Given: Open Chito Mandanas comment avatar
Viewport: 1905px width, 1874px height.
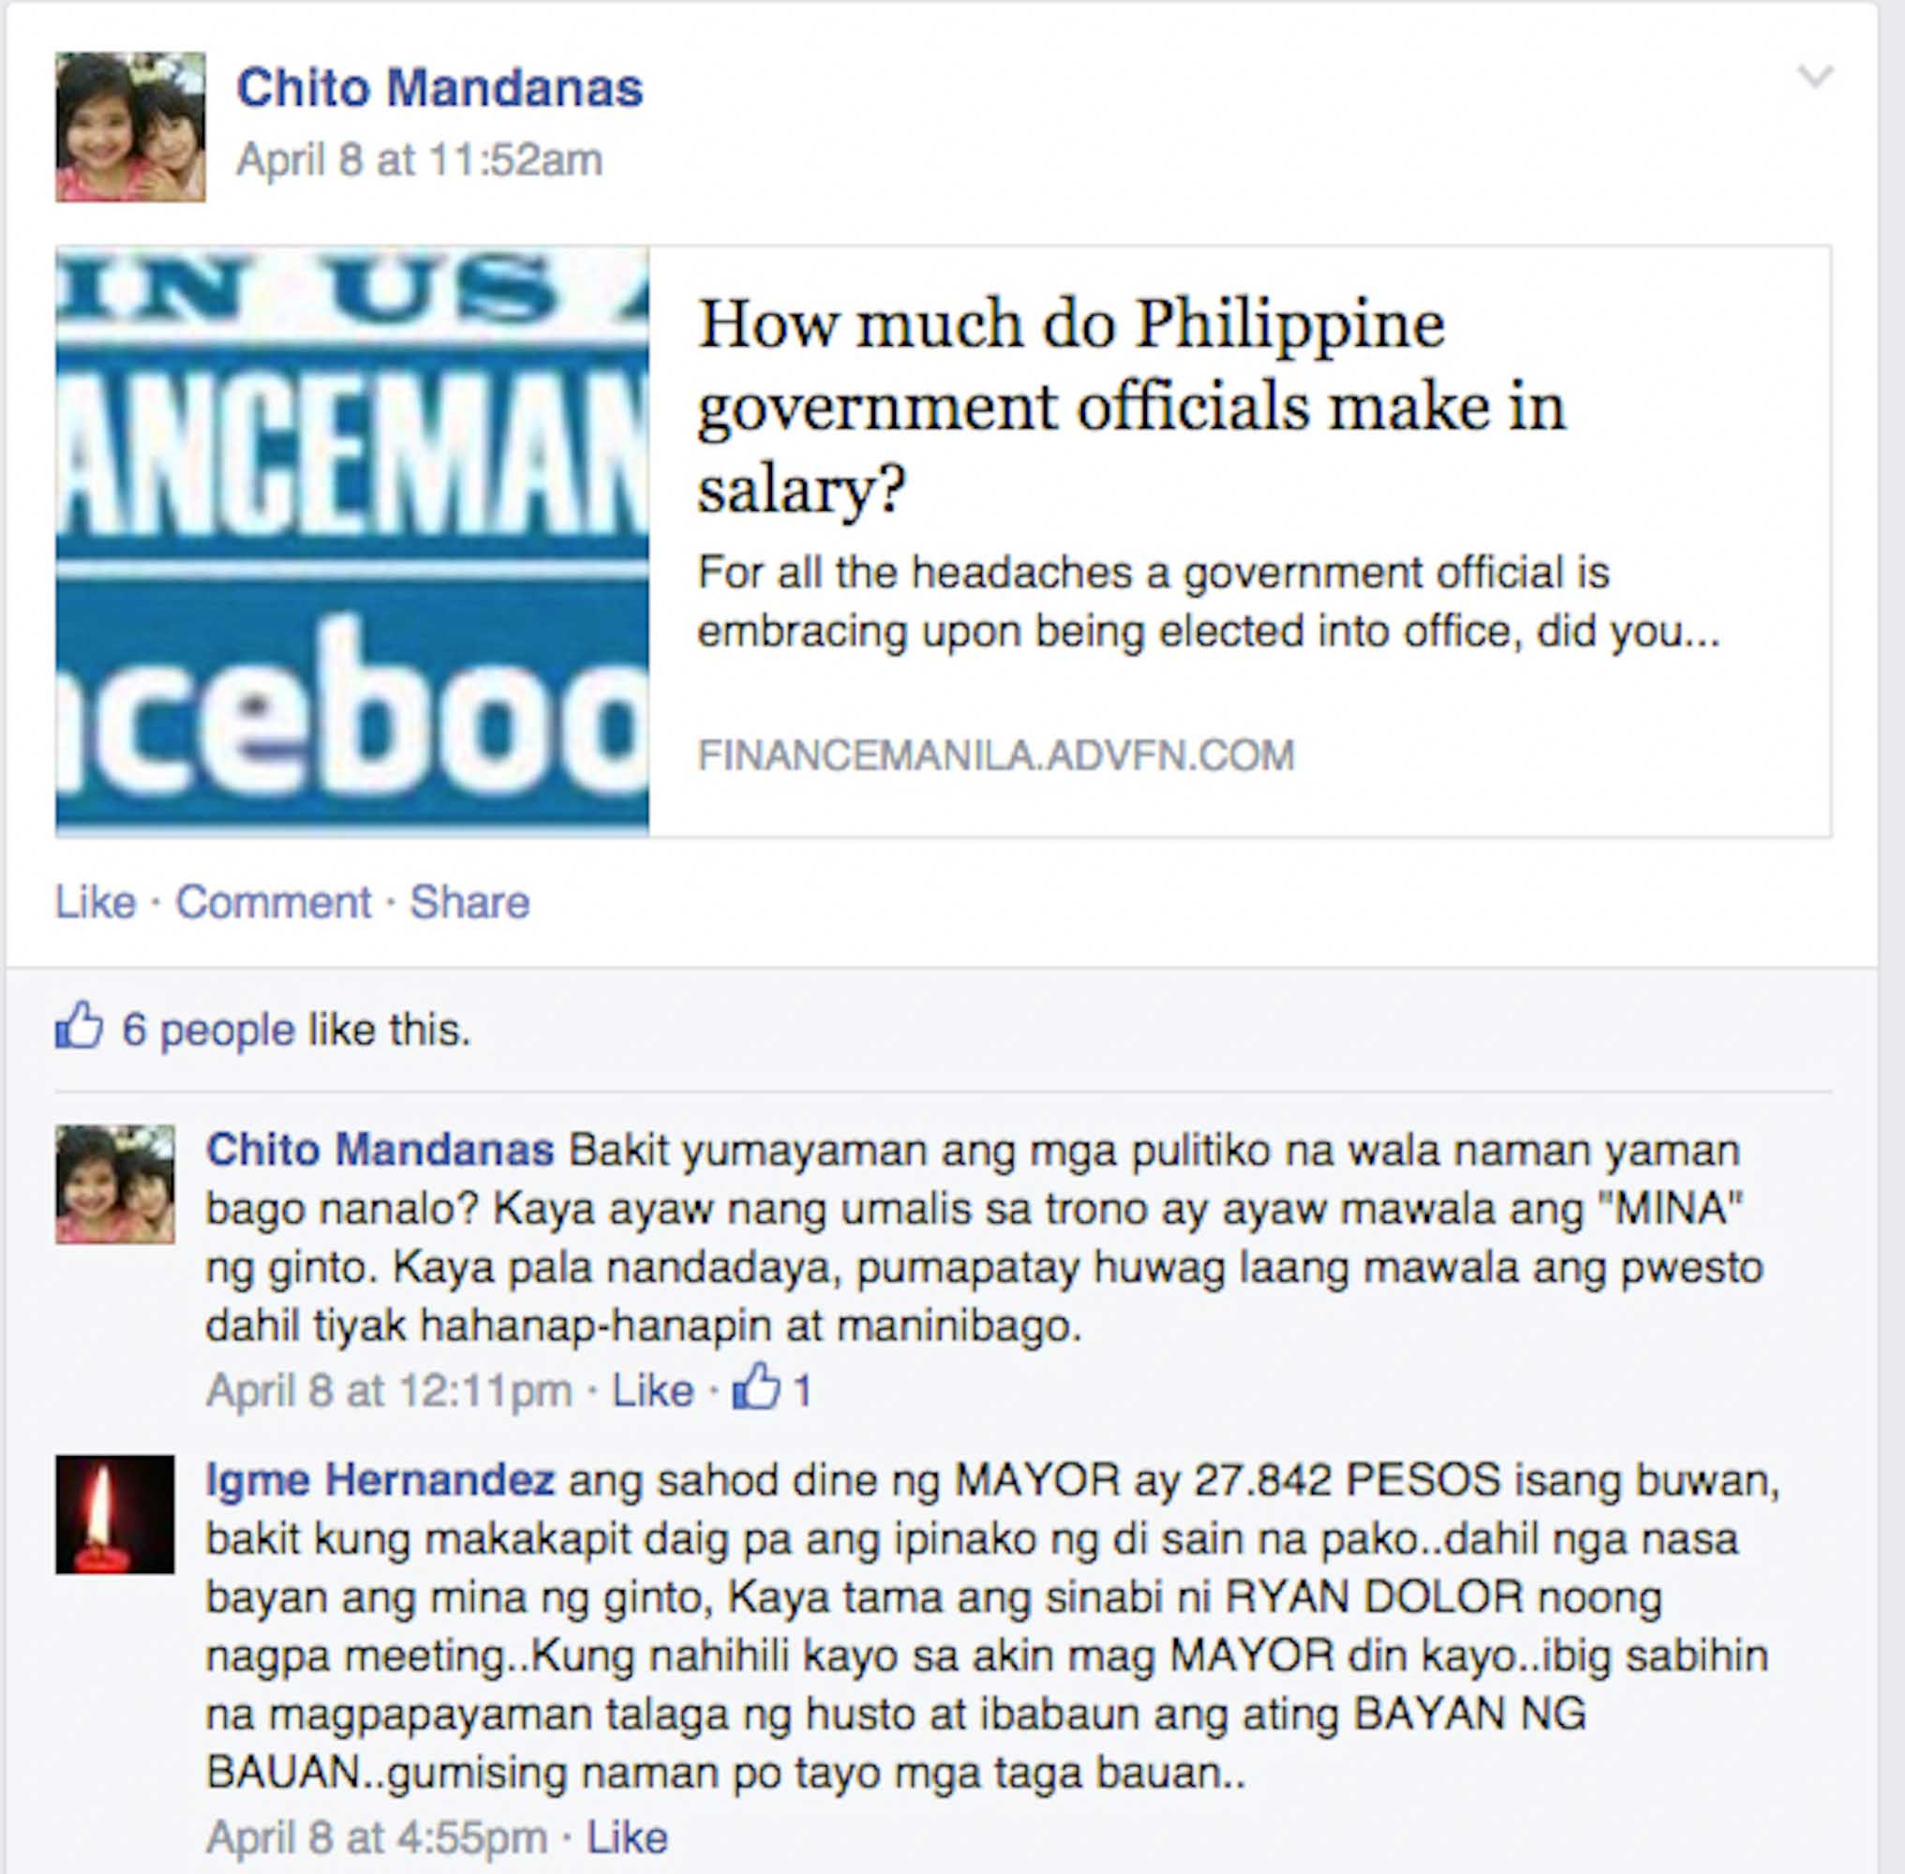Looking at the screenshot, I should pos(115,1184).
